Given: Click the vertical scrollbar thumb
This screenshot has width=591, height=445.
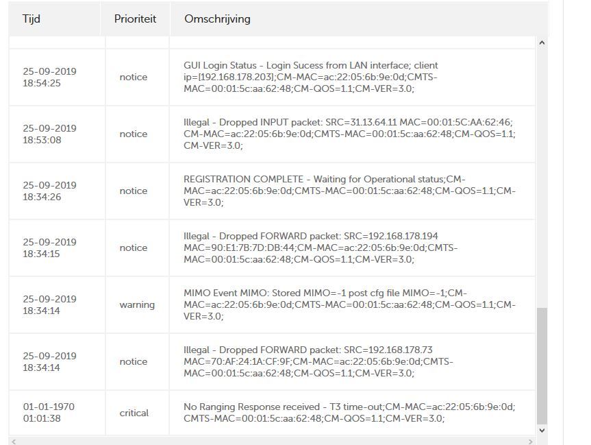Looking at the screenshot, I should coord(542,366).
